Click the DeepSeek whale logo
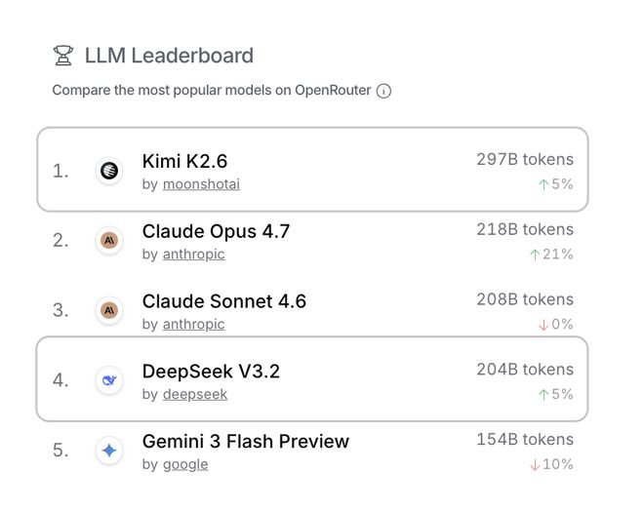The width and height of the screenshot is (644, 512). tap(109, 380)
